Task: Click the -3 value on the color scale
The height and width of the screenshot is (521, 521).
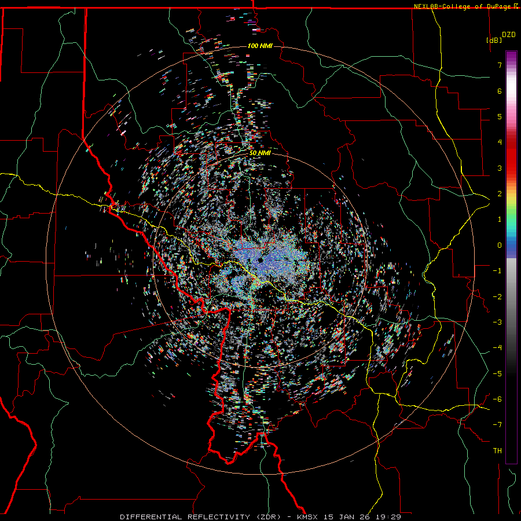Action: click(497, 322)
